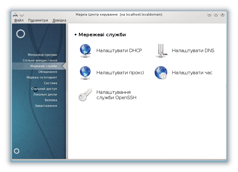Select Обладнання in sidebar
The width and height of the screenshot is (238, 172).
48,72
